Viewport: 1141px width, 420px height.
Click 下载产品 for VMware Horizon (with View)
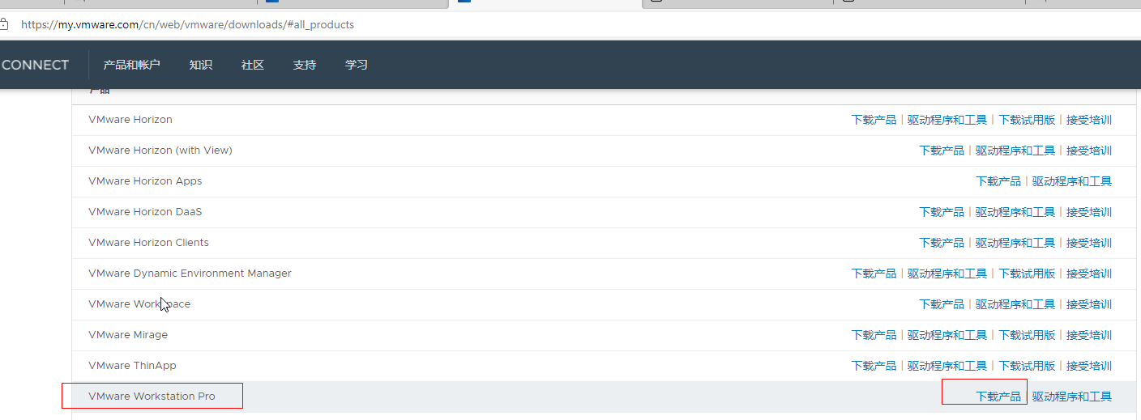942,151
